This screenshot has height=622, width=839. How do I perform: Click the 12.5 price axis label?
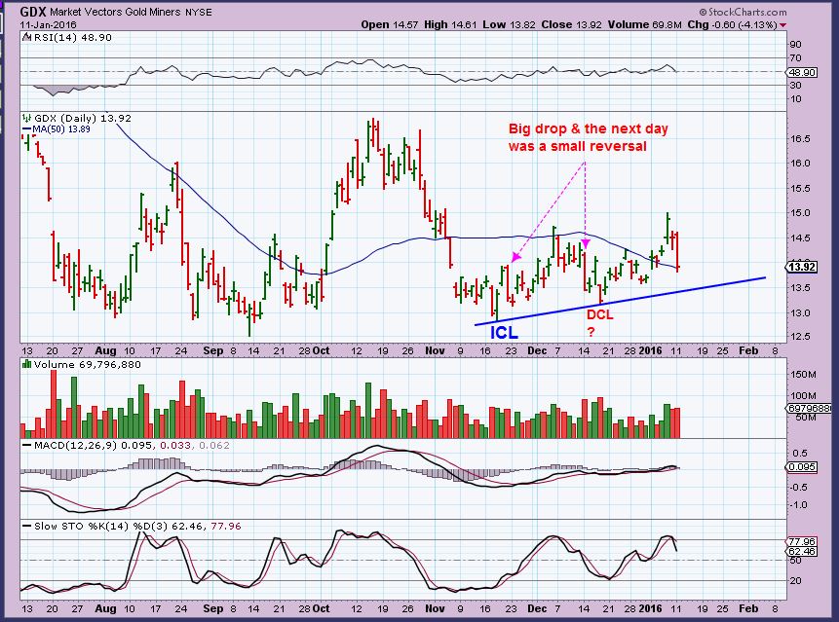800,337
